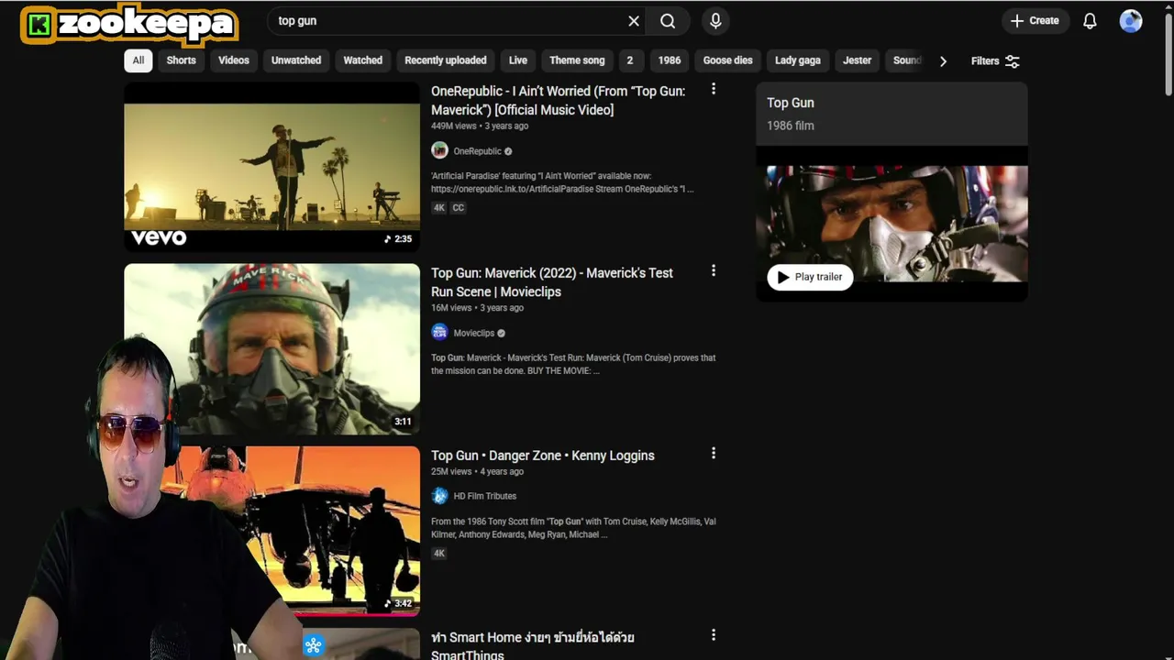Select the Live filter chip
The width and height of the screenshot is (1174, 660).
pyautogui.click(x=518, y=60)
